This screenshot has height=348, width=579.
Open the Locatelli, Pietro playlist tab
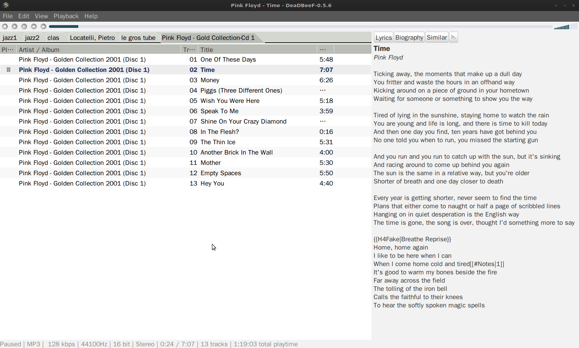(x=92, y=38)
